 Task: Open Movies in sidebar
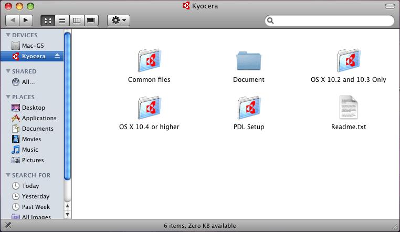click(32, 139)
